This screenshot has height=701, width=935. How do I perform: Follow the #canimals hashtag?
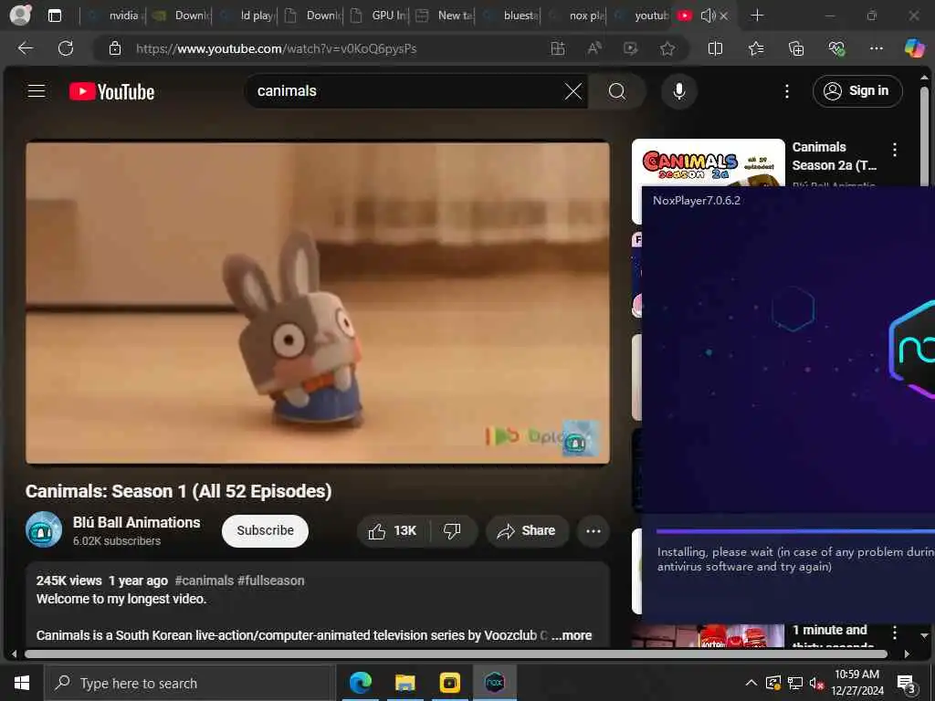click(x=204, y=581)
